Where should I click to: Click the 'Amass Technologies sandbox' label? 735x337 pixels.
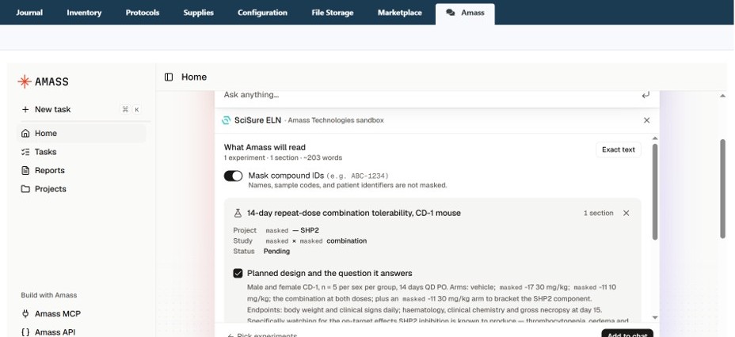tap(336, 120)
